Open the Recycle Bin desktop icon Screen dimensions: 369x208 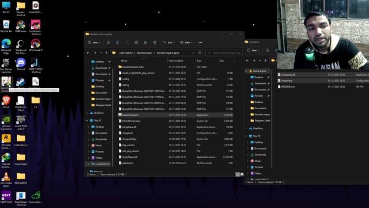pos(6,26)
